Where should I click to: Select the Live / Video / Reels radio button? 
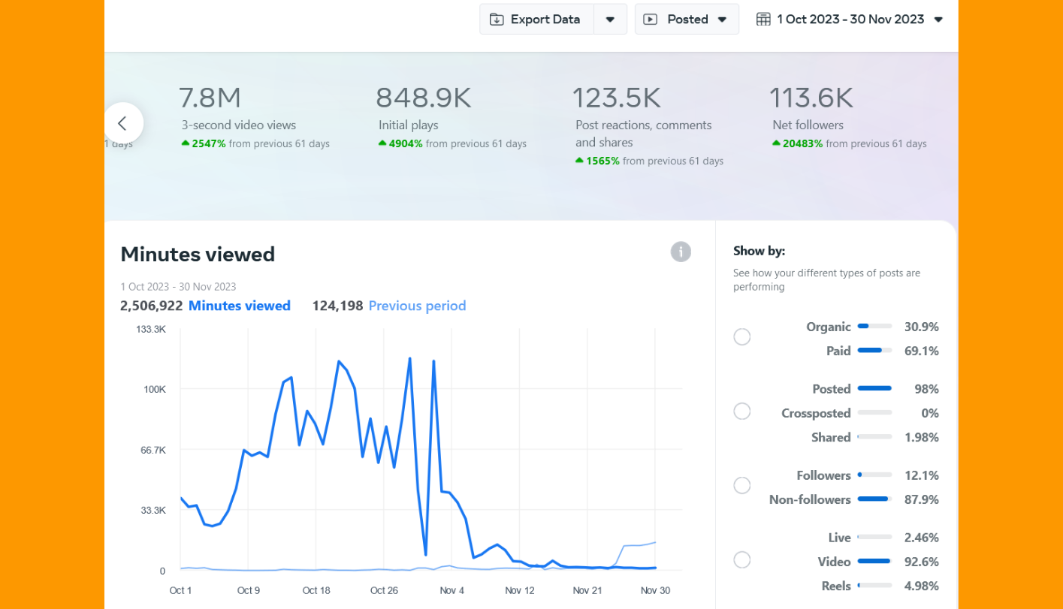(741, 560)
